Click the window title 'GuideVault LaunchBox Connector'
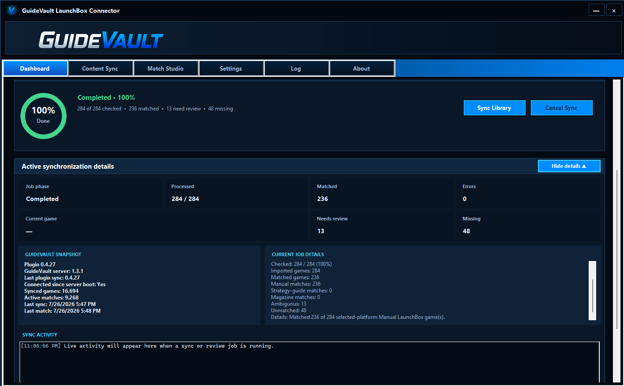The height and width of the screenshot is (386, 624). (x=71, y=11)
